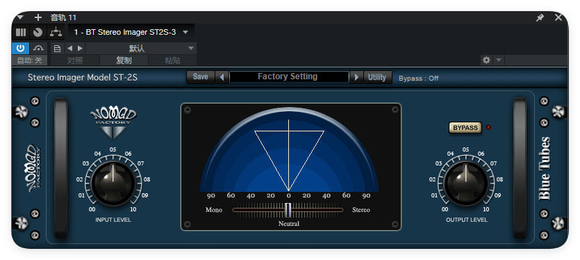Click the plugin Save button
Image resolution: width=580 pixels, height=260 pixels.
coord(201,77)
